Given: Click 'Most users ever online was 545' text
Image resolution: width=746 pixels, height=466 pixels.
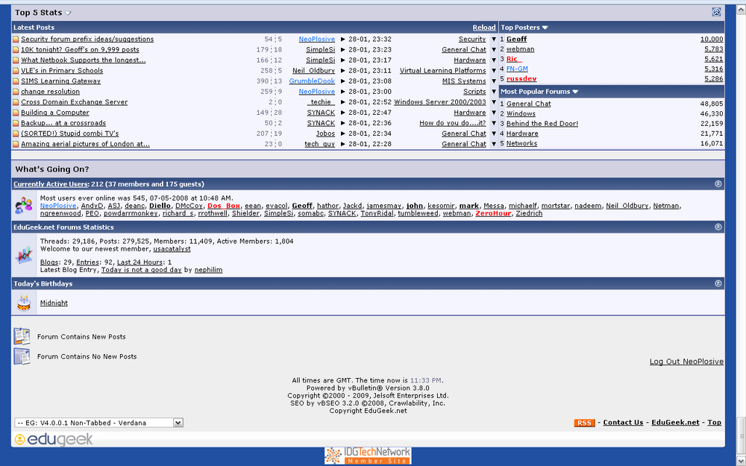Looking at the screenshot, I should (137, 198).
